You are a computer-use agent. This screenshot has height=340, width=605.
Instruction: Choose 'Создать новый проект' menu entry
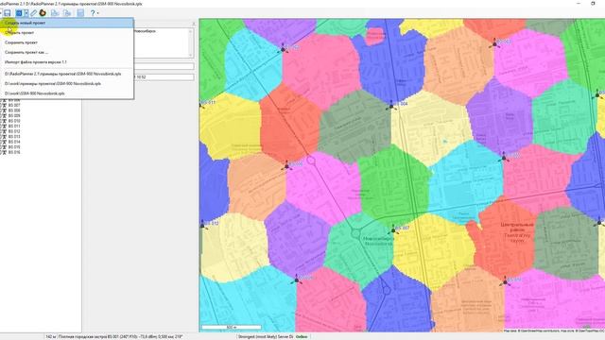coord(67,23)
